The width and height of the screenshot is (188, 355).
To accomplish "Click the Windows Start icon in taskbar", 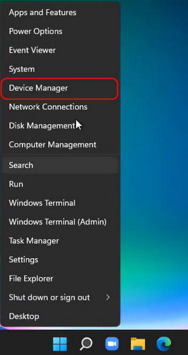I will click(60, 344).
